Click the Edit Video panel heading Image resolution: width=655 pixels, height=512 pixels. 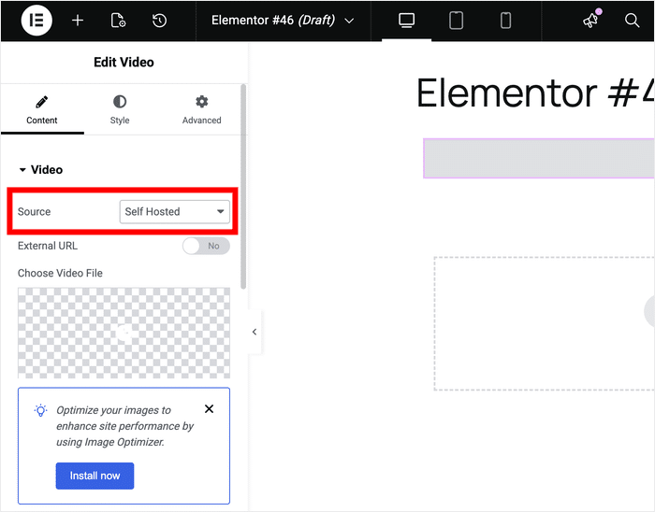pyautogui.click(x=124, y=62)
